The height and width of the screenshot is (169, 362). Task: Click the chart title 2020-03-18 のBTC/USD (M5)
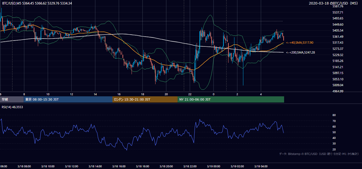tap(334, 3)
